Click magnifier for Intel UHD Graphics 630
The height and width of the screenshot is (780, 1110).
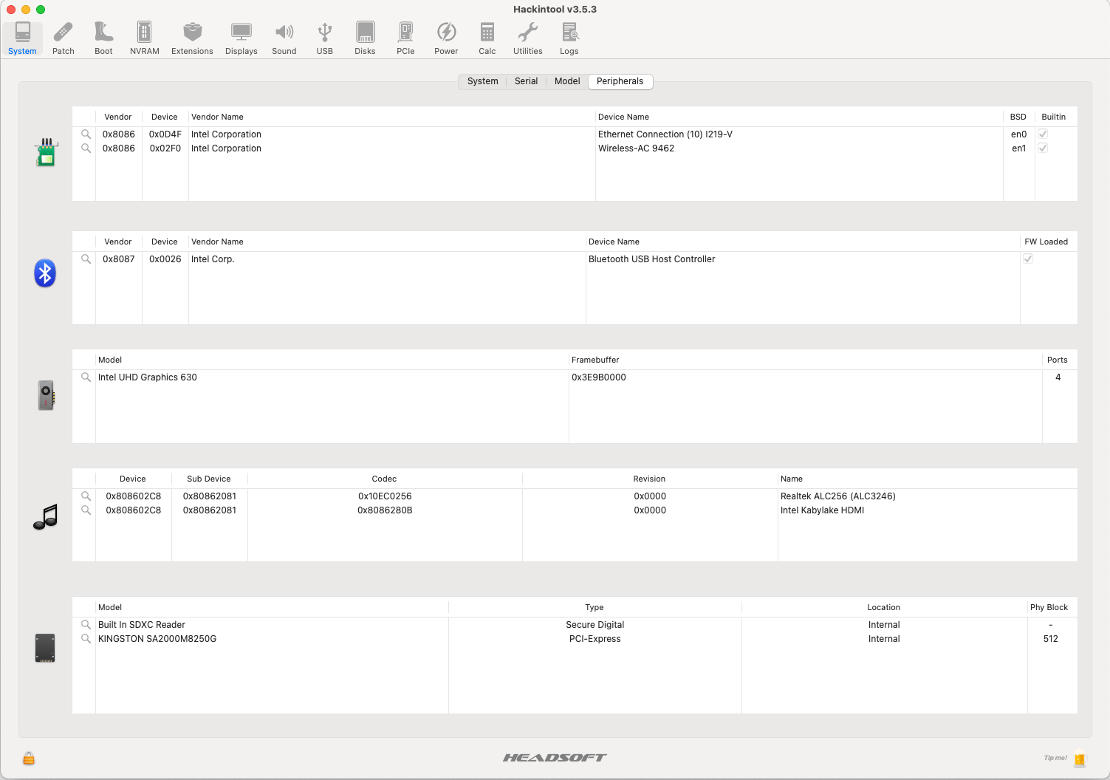pyautogui.click(x=86, y=377)
